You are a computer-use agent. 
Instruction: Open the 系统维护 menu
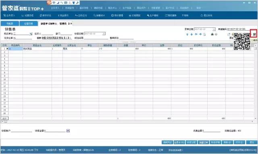click(184, 8)
